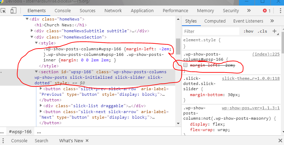This screenshot has width=284, height=145.
Task: Click the Styles Filter input field
Action: [211, 31]
